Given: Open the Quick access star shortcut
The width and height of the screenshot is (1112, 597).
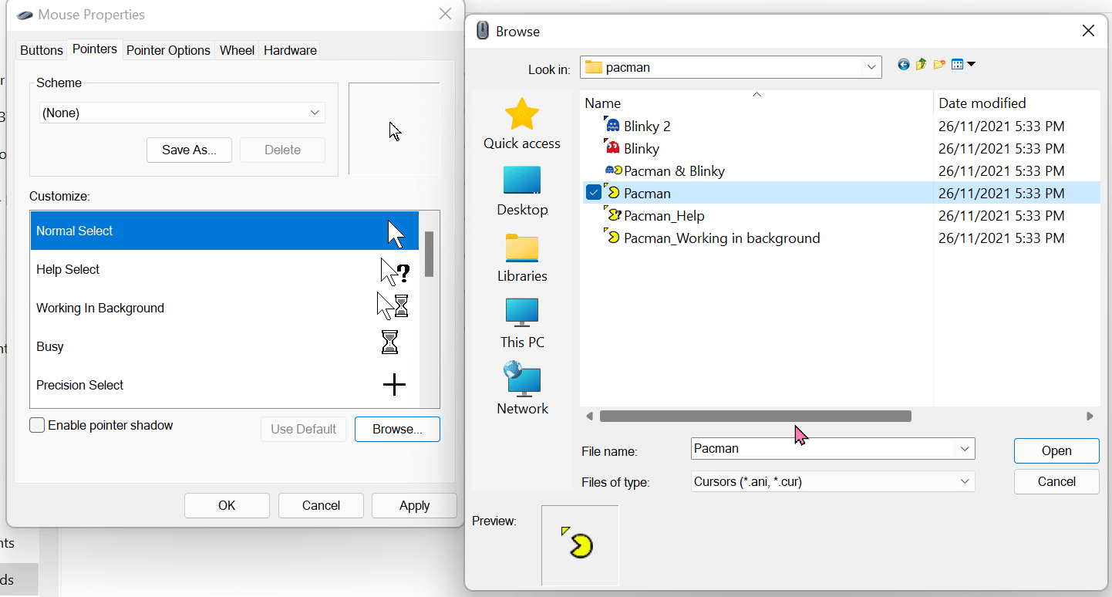Looking at the screenshot, I should click(x=522, y=123).
